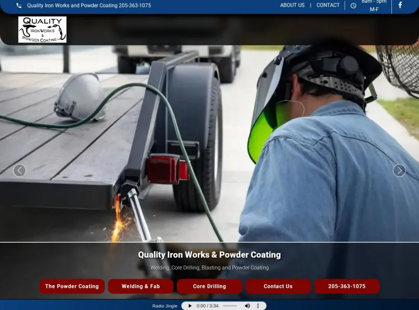Select CONTACT in the navigation

point(328,5)
